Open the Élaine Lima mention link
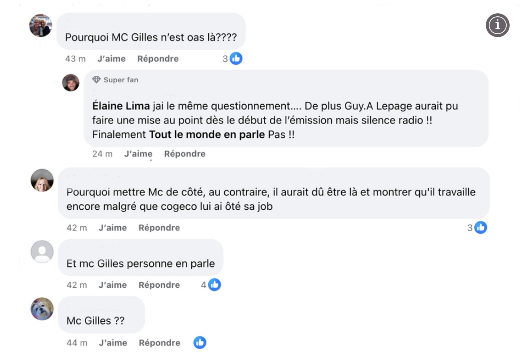 point(121,106)
